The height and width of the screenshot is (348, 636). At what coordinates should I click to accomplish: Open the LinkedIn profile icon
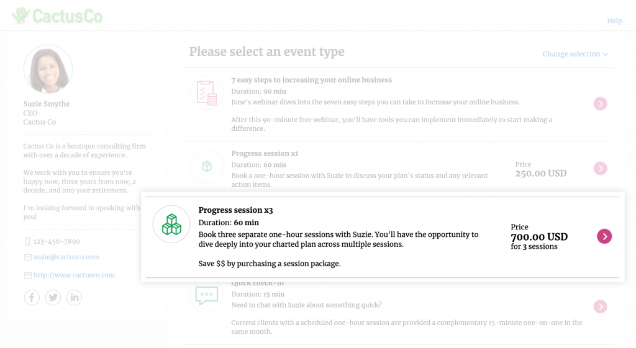(x=74, y=298)
